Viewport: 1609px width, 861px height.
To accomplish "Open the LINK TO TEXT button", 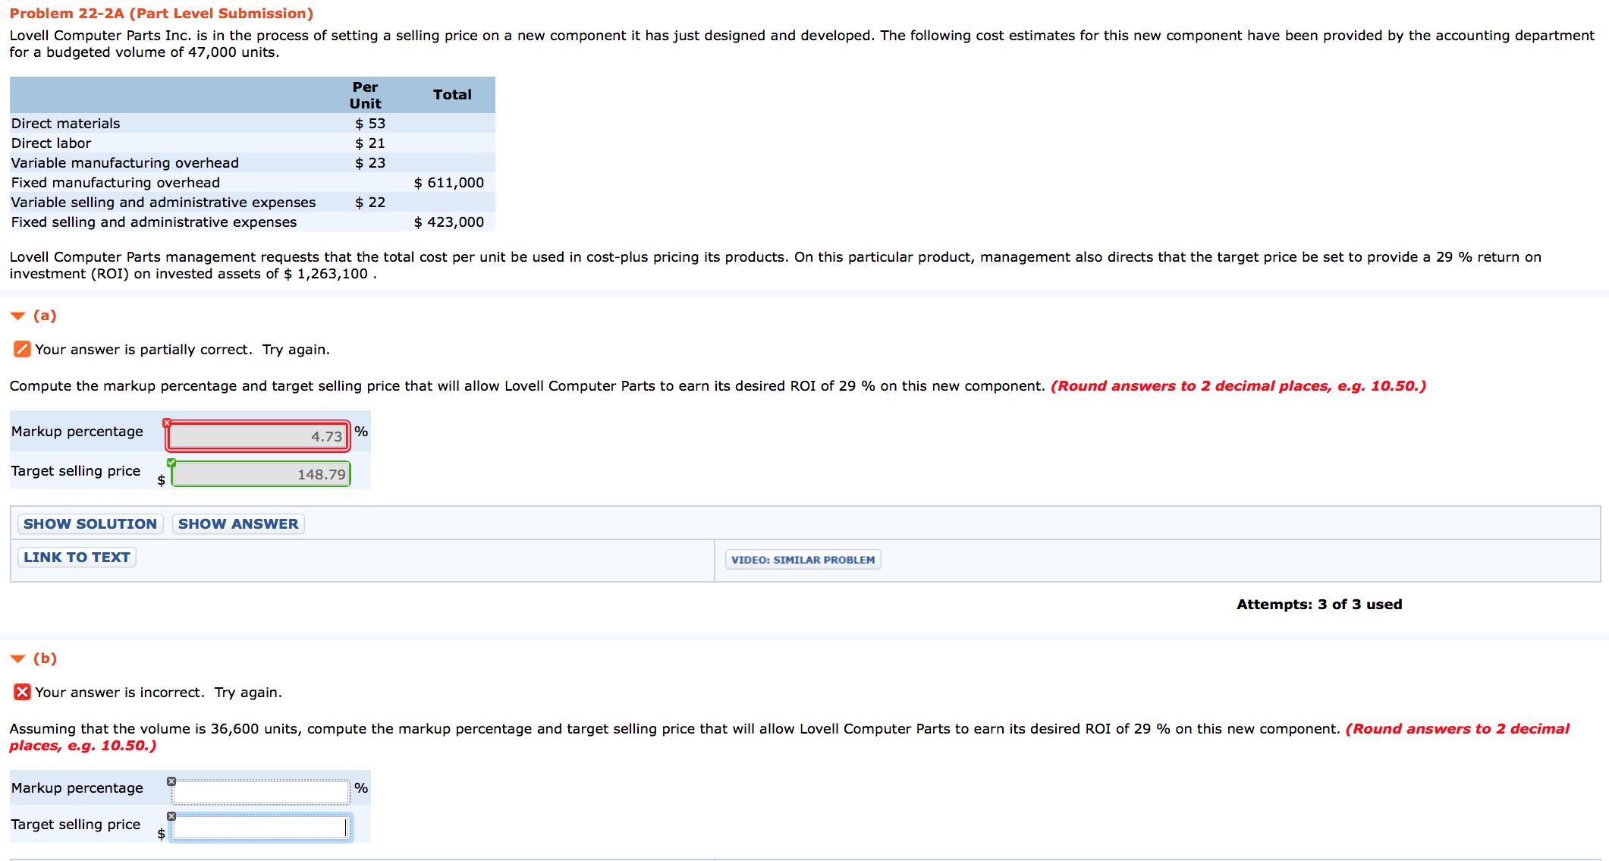I will (x=77, y=558).
